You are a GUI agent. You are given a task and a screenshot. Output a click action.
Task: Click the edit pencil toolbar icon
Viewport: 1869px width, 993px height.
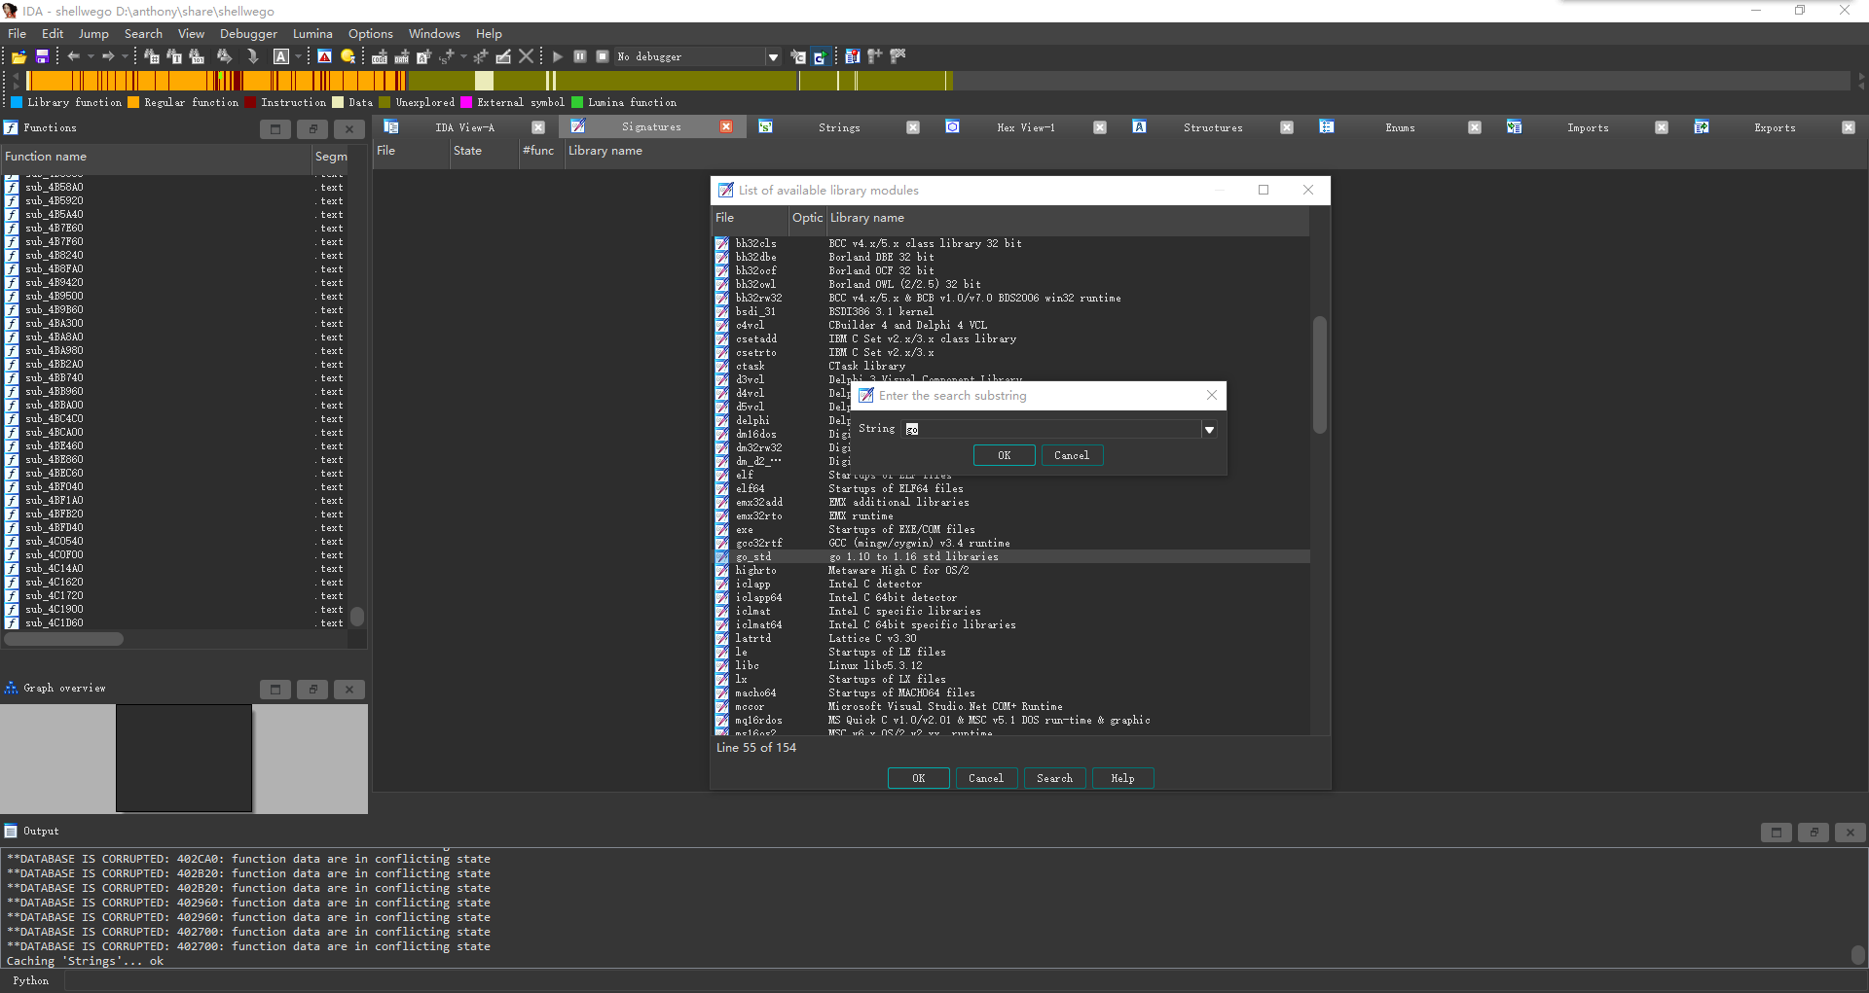(503, 56)
